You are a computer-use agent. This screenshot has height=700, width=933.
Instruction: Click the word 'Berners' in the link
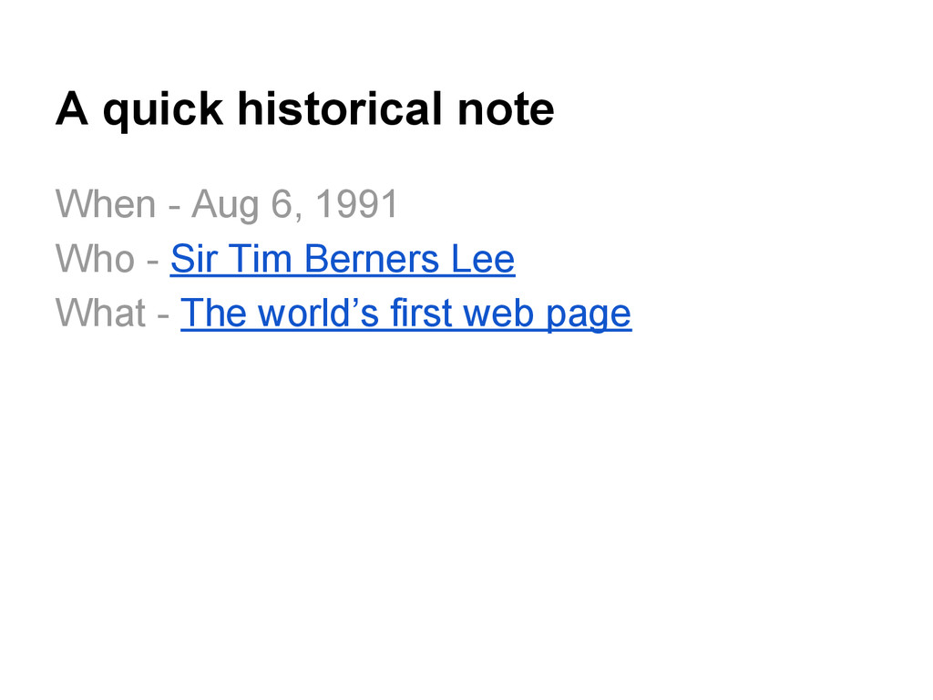click(372, 259)
